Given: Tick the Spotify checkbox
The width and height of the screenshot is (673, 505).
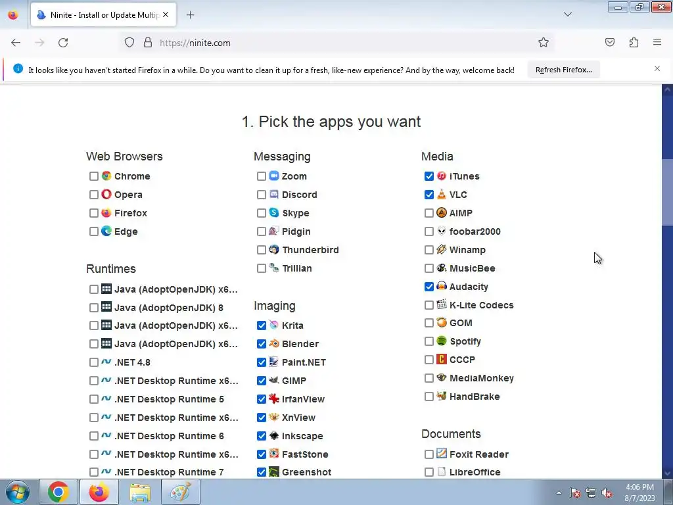Looking at the screenshot, I should click(x=429, y=341).
